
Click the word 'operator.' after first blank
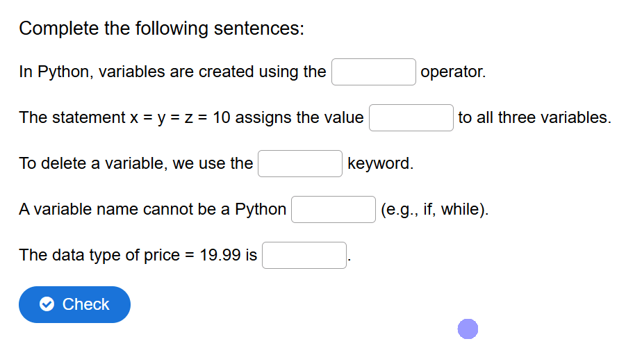(x=453, y=72)
